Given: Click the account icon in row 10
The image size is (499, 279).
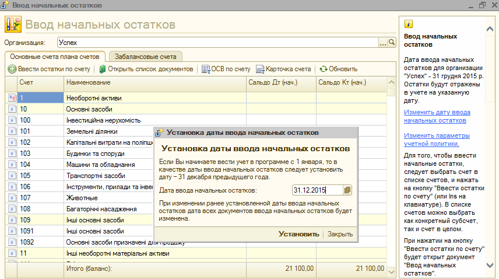Looking at the screenshot, I should 11,109.
